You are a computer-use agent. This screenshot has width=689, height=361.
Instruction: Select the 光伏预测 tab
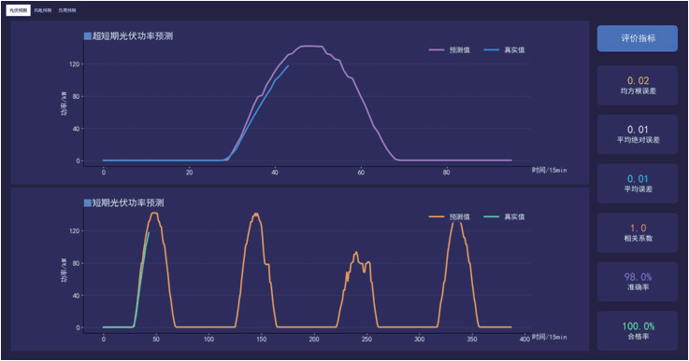pos(18,10)
